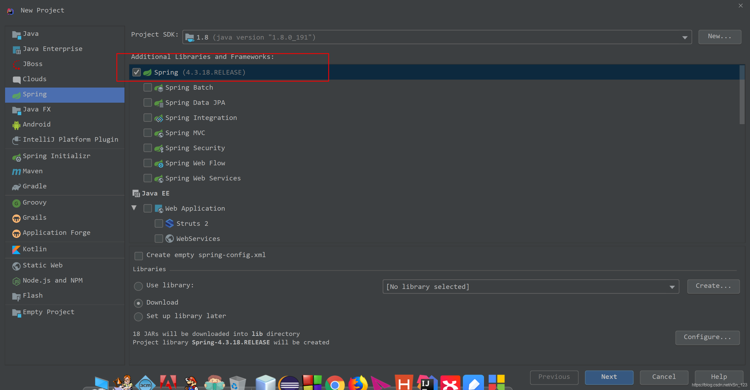The height and width of the screenshot is (390, 750).
Task: Tick the Spring Security checkbox
Action: pos(148,148)
